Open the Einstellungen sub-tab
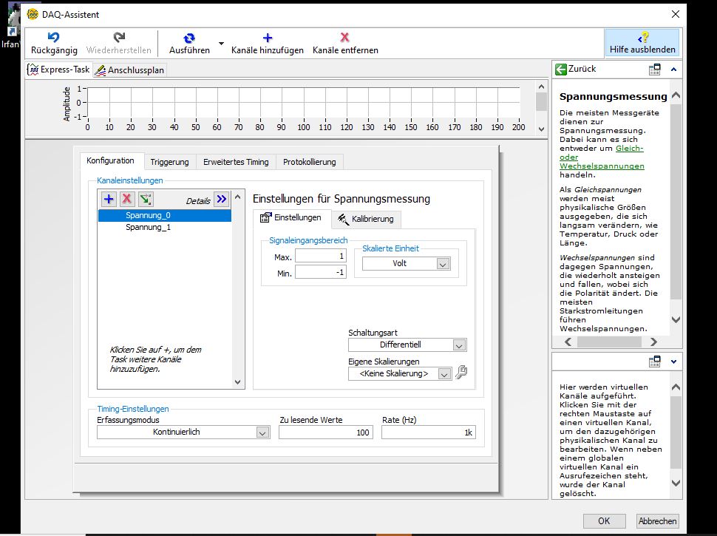Screen dimensions: 717x536 [x=291, y=217]
